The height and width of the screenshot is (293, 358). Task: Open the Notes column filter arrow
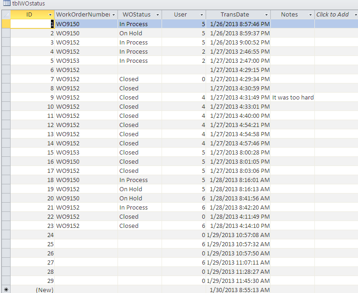(x=310, y=15)
